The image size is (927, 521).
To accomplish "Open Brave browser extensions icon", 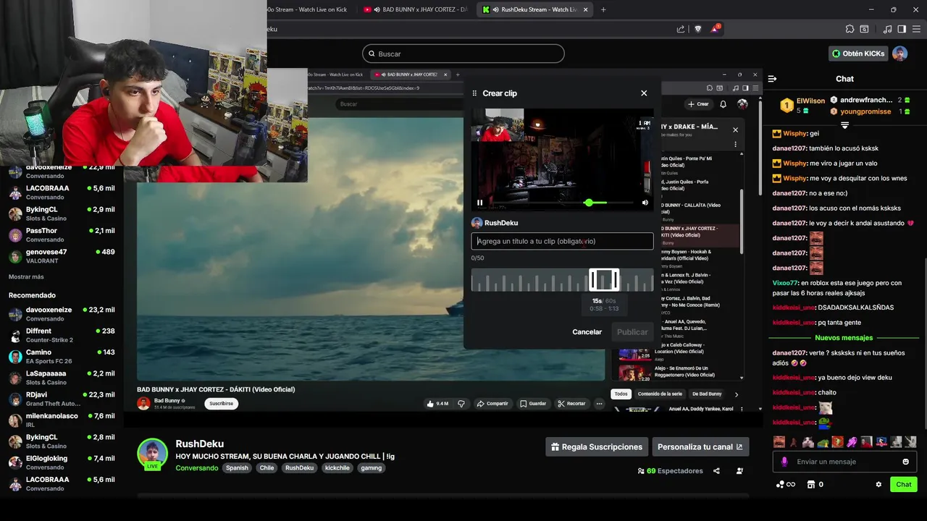I will (850, 29).
